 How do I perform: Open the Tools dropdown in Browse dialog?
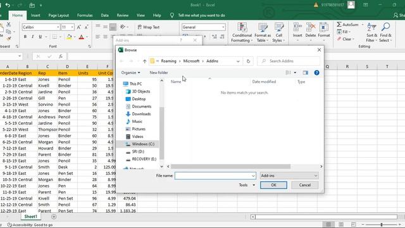tap(247, 185)
